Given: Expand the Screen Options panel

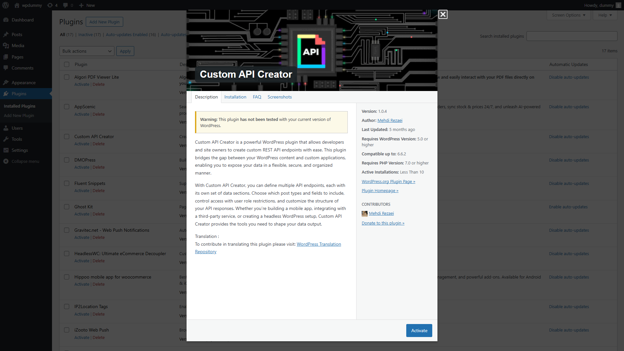Looking at the screenshot, I should (x=569, y=15).
